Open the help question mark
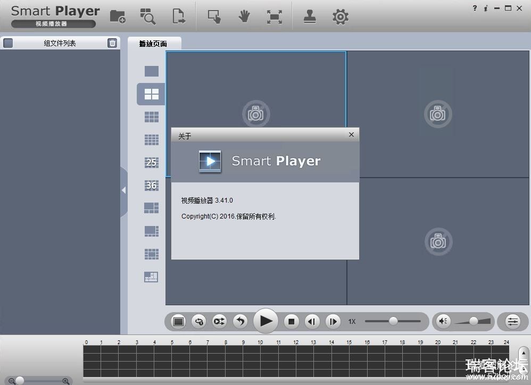531x385 pixels. 475,8
